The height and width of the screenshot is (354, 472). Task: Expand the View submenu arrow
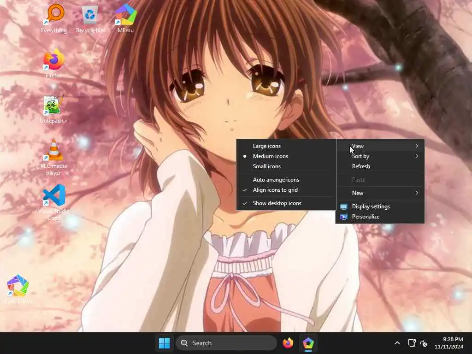(417, 146)
